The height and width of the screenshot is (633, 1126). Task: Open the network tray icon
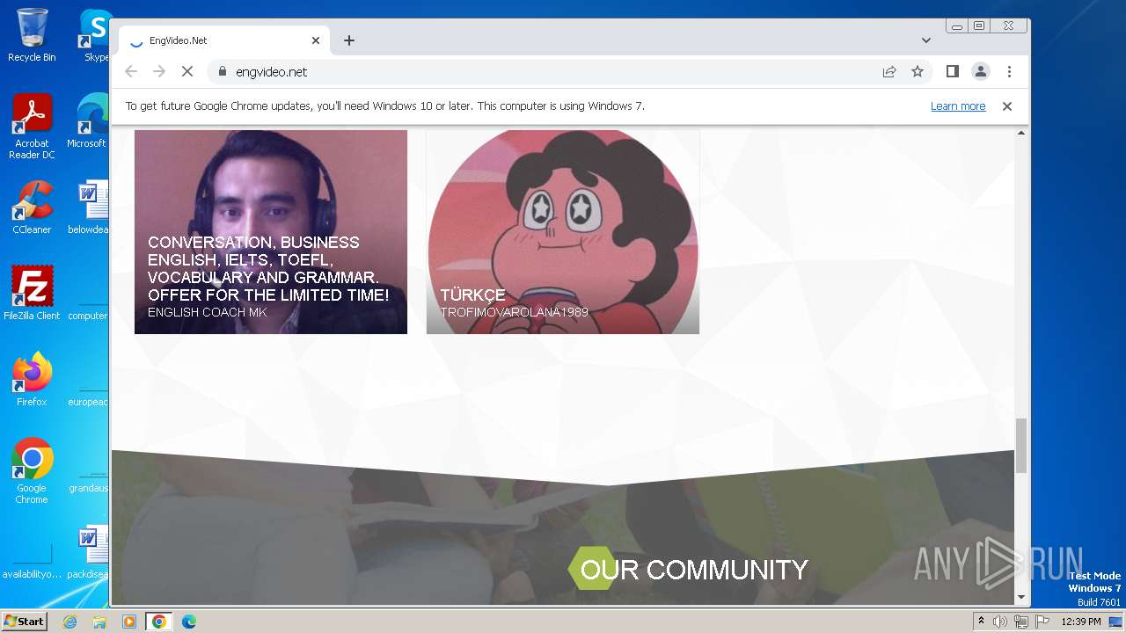pos(1020,622)
